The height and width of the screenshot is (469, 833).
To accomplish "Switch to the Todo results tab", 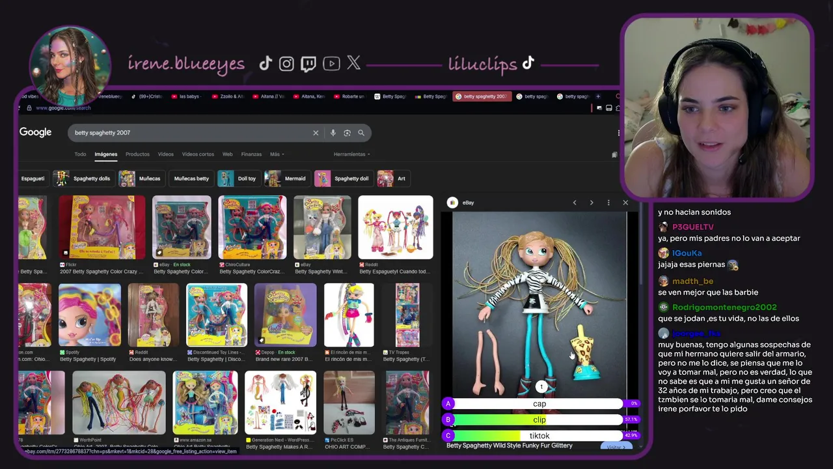I will [80, 154].
